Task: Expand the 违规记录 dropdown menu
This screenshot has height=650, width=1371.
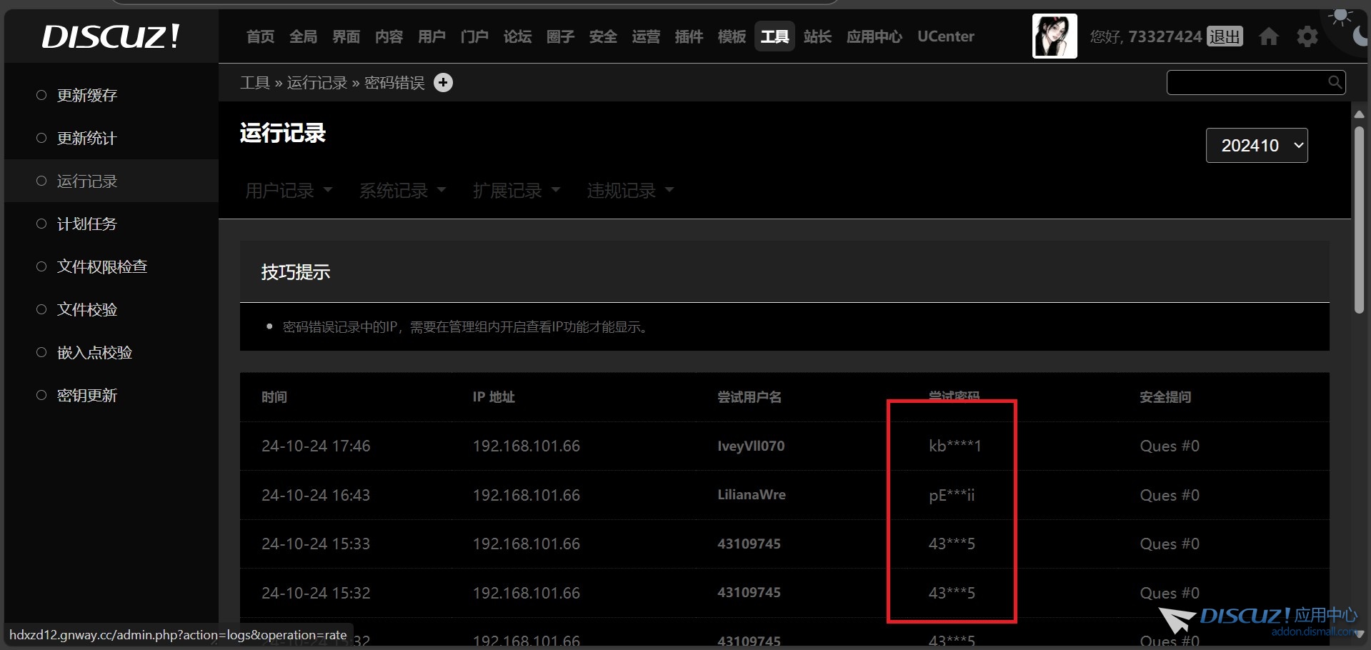Action: pyautogui.click(x=630, y=191)
